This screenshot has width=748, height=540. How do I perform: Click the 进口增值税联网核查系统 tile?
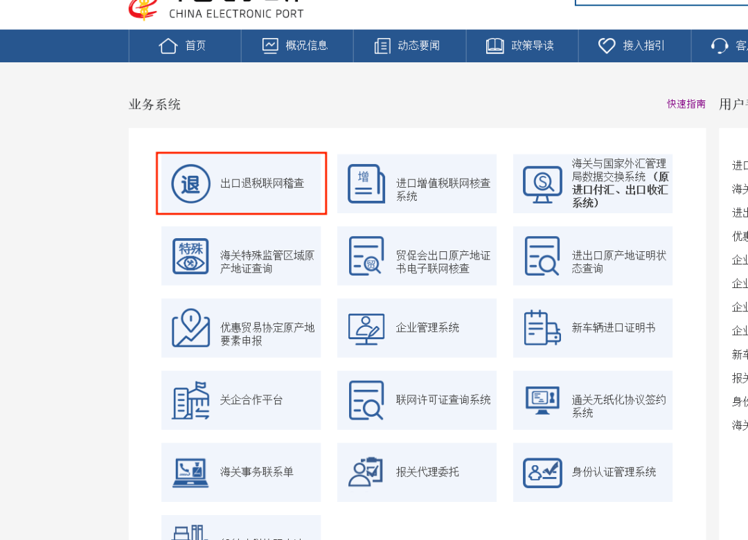tap(416, 183)
